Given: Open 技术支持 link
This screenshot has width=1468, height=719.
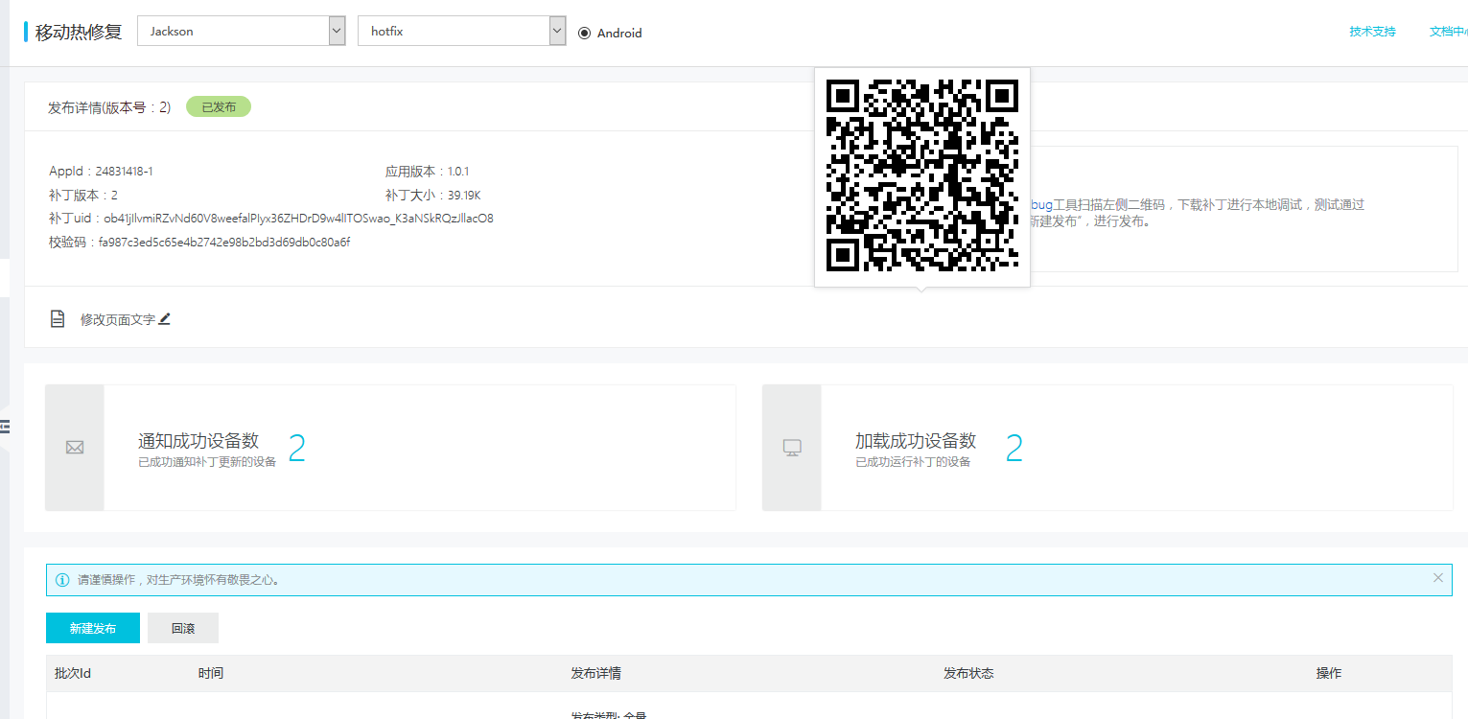Looking at the screenshot, I should coord(1372,32).
